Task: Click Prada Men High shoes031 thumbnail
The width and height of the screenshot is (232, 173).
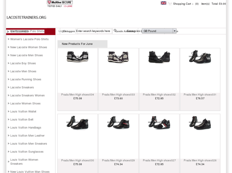Action: pos(200,57)
